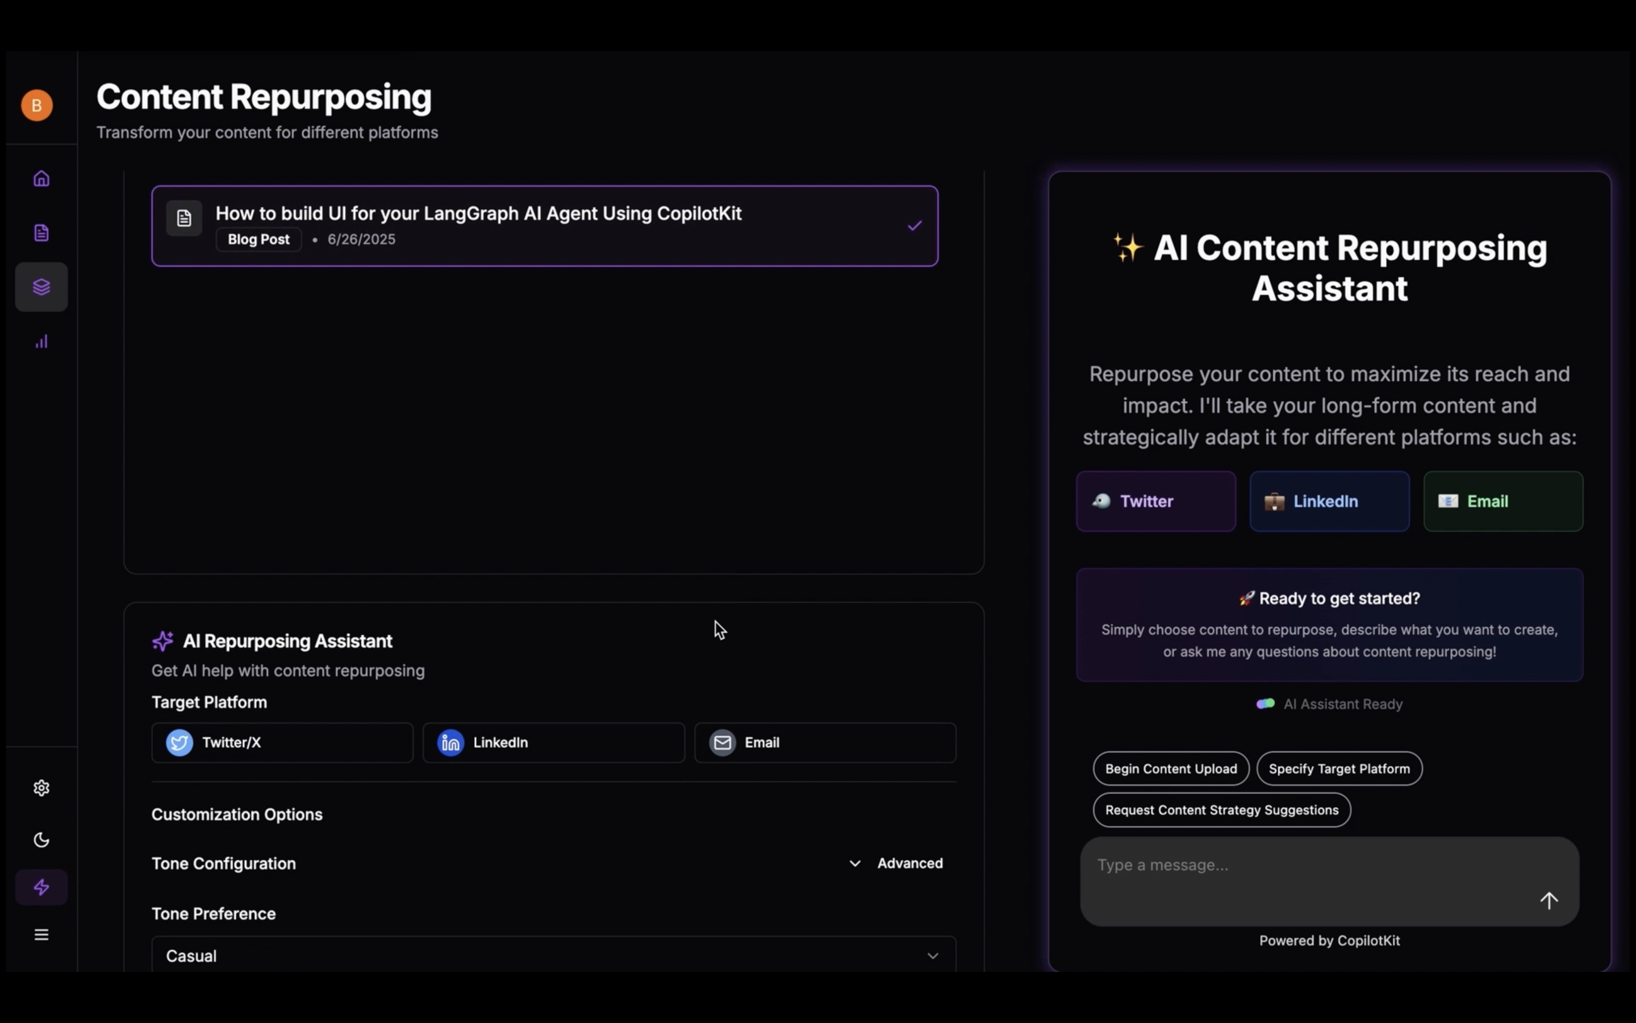Screen dimensions: 1636x1023
Task: Click the orange B user avatar
Action: (37, 106)
